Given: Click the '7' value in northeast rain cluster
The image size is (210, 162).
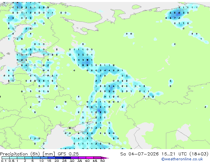Looking at the screenshot, I should (x=175, y=18).
